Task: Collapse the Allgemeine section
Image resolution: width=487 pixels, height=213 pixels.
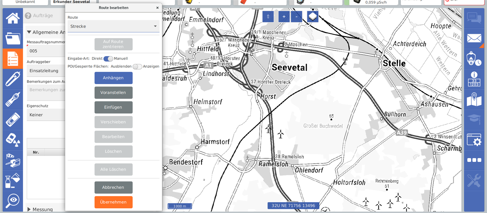Action: 29,32
